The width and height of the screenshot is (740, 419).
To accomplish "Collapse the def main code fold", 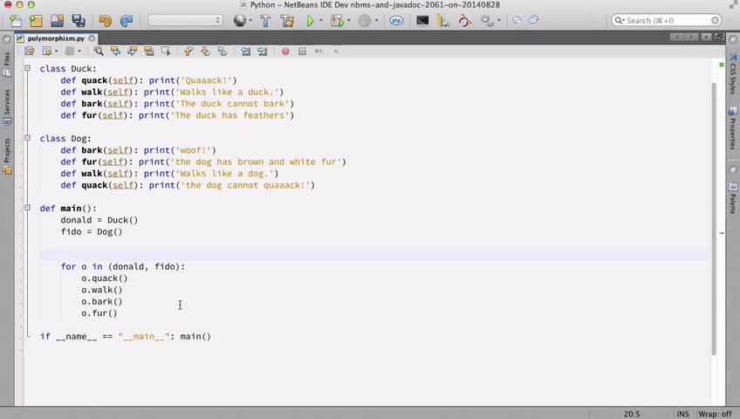I will pos(27,208).
